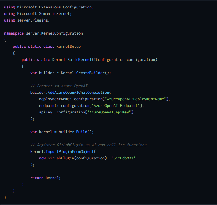Viewport: 217px width, 205px height.
Task: Click the return kernel statement
Action: click(45, 177)
